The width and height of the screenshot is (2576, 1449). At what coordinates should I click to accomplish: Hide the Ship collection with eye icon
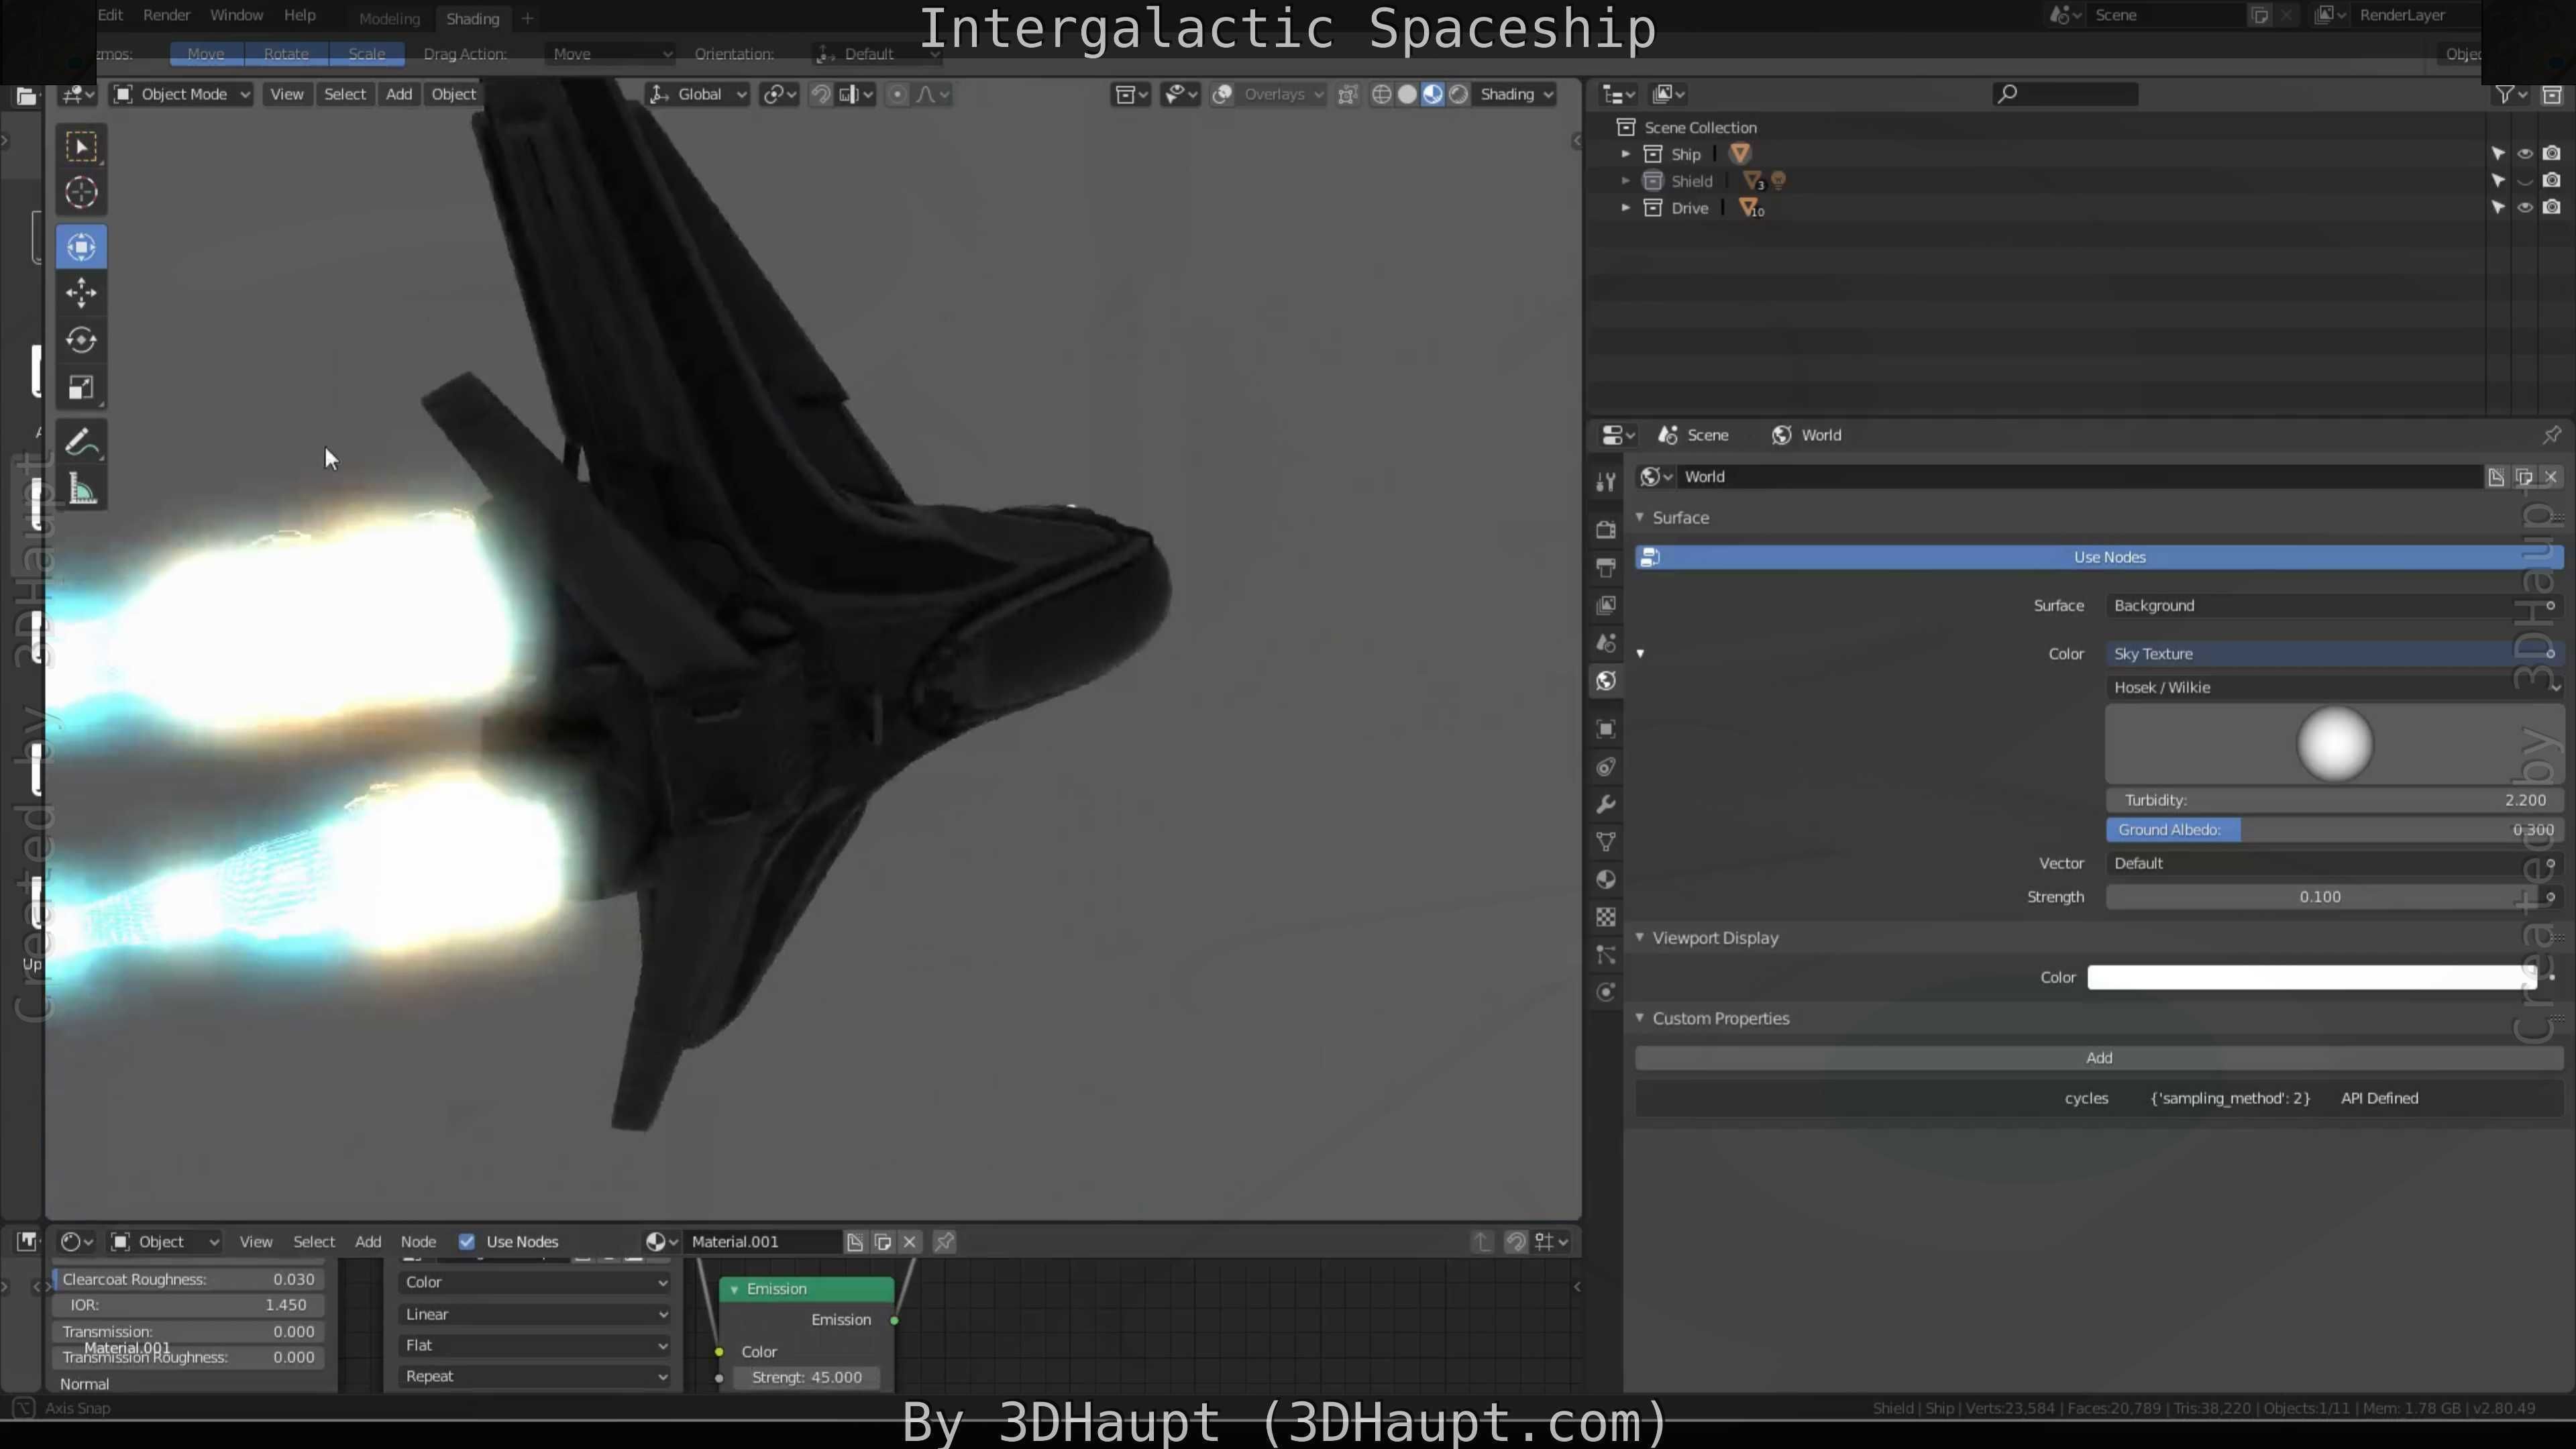[2524, 154]
